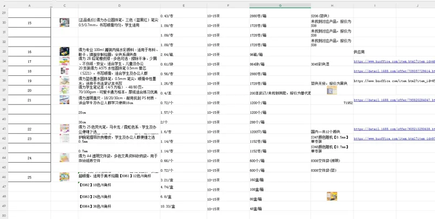Select the '【6963】24色/6角杆' cell

pyautogui.click(x=119, y=196)
